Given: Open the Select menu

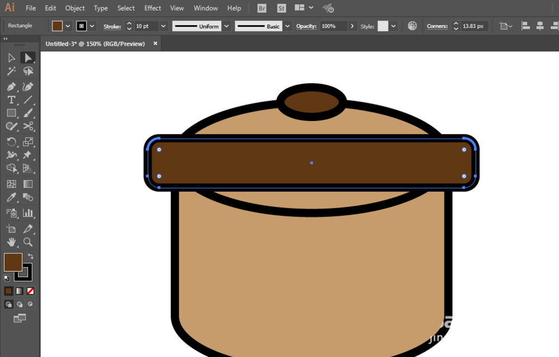Looking at the screenshot, I should coord(126,8).
